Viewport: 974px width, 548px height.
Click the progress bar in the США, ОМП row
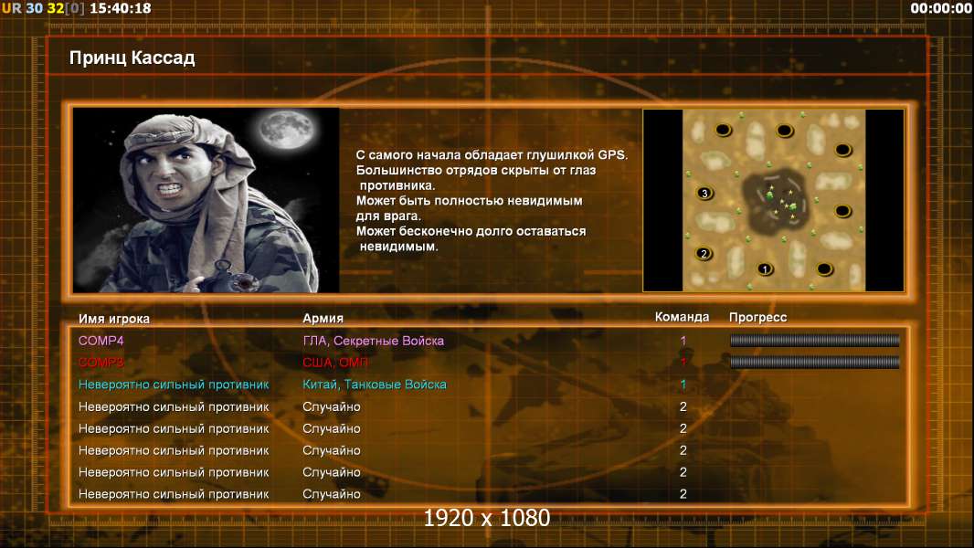[x=814, y=362]
